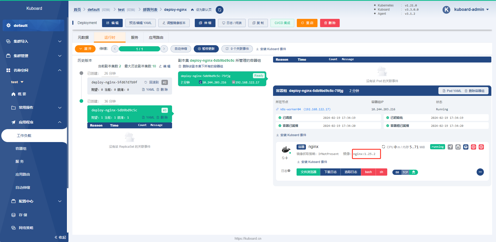Click the last red alert icon on nginx
The width and height of the screenshot is (496, 242).
[x=481, y=147]
